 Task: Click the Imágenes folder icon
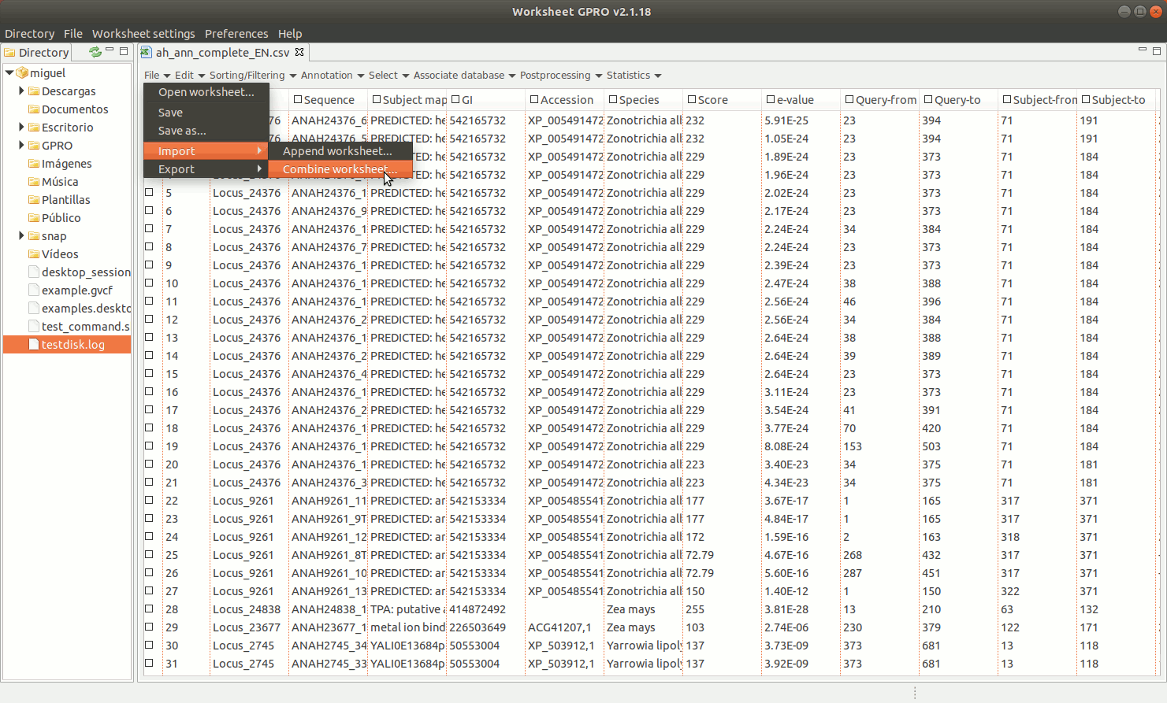point(34,164)
